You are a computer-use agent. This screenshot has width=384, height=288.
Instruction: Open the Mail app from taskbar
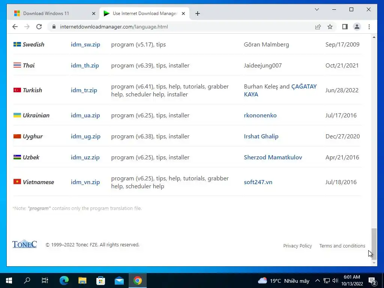[119, 280]
